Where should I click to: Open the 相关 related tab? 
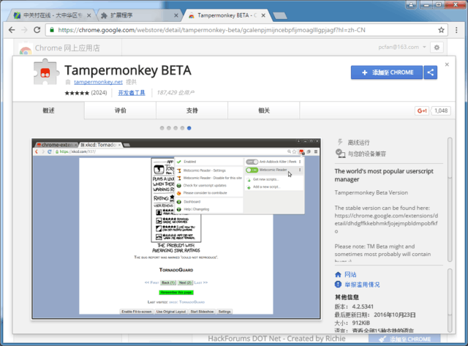click(x=264, y=110)
